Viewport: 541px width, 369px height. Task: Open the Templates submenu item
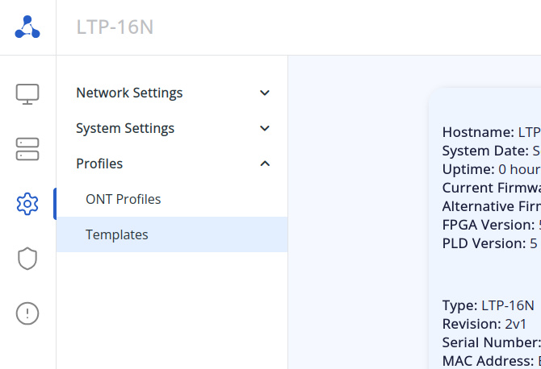(x=117, y=234)
